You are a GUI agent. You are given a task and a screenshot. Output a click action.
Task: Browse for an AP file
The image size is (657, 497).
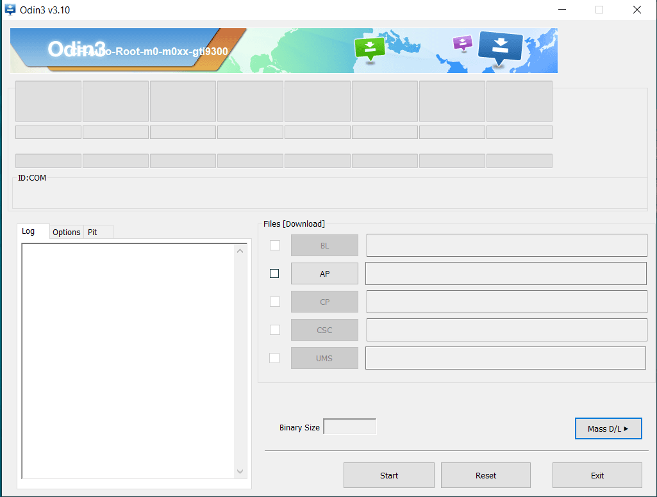[325, 273]
